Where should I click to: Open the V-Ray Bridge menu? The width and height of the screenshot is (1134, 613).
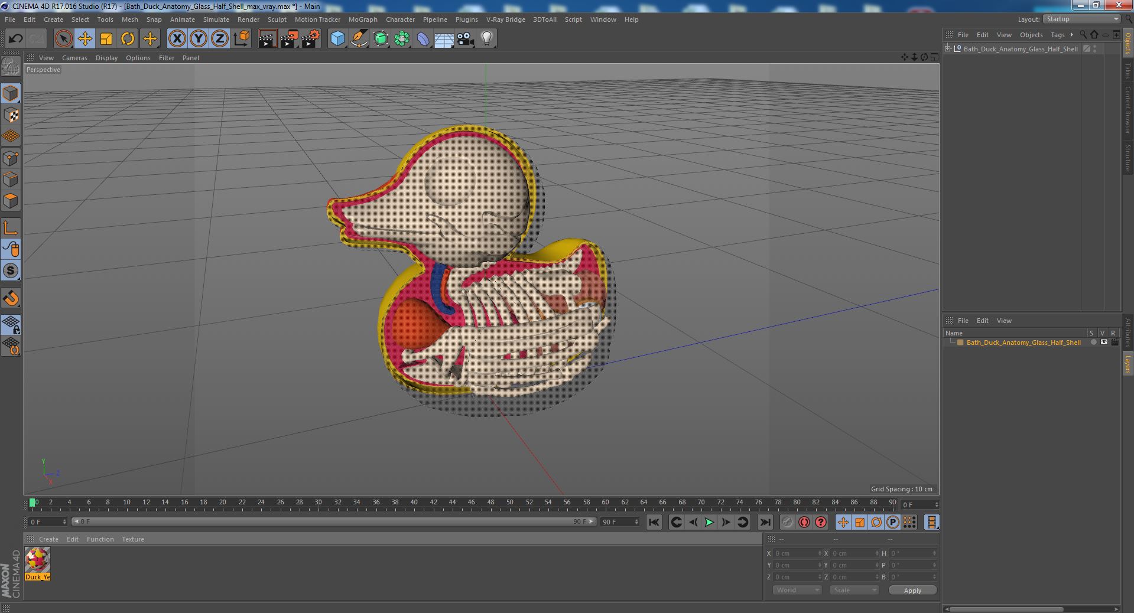pos(505,19)
